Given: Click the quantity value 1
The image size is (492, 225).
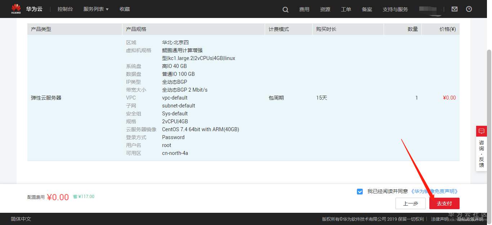Looking at the screenshot, I should pyautogui.click(x=417, y=98).
